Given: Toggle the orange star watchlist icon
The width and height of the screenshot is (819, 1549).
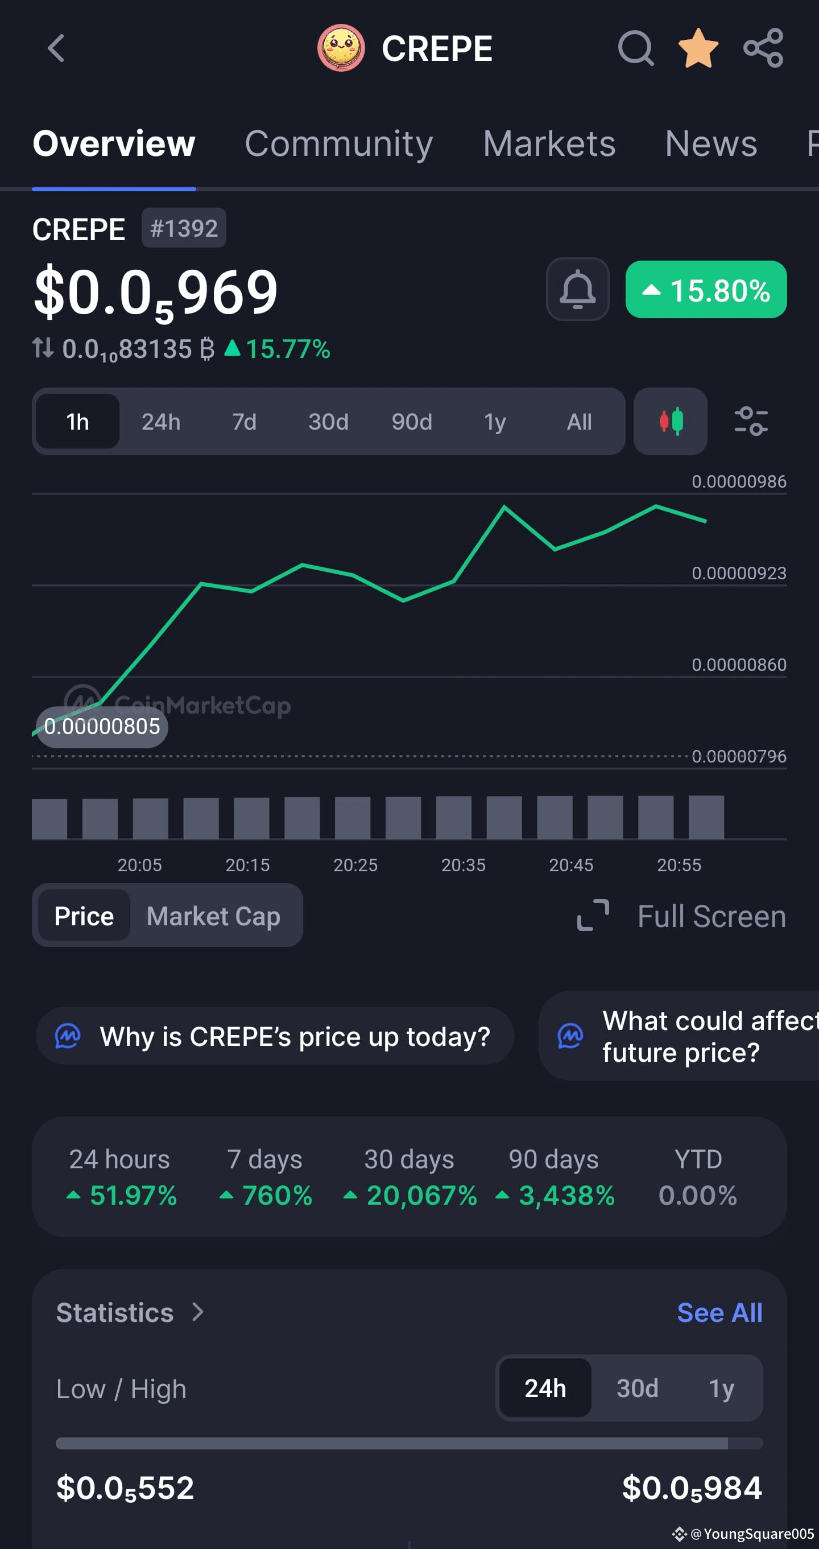Looking at the screenshot, I should [698, 48].
